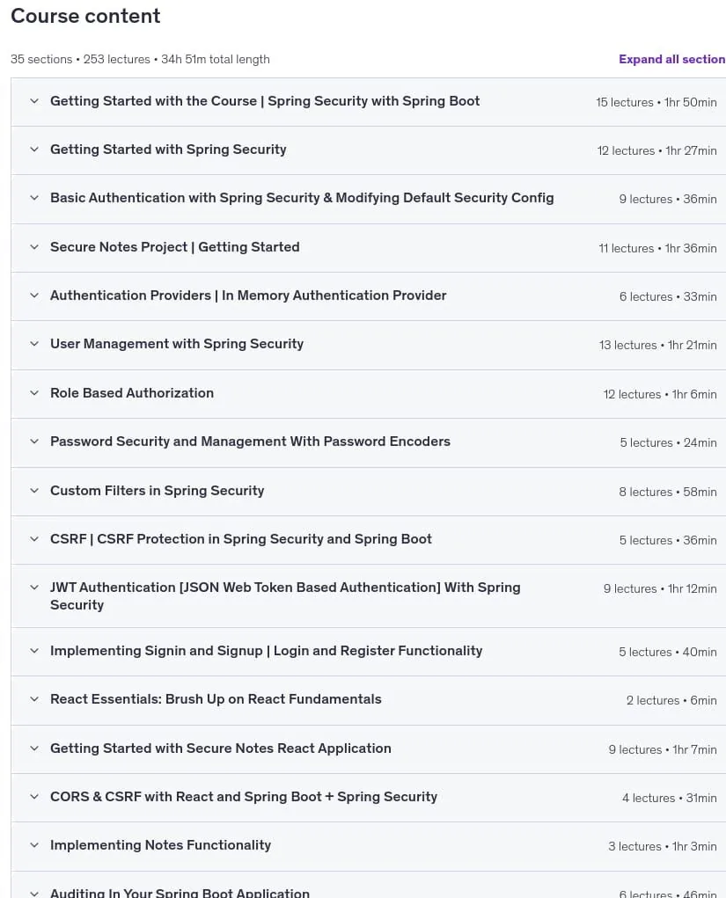This screenshot has height=898, width=726.
Task: Click chevron for Password Security and Management
Action: coord(34,442)
